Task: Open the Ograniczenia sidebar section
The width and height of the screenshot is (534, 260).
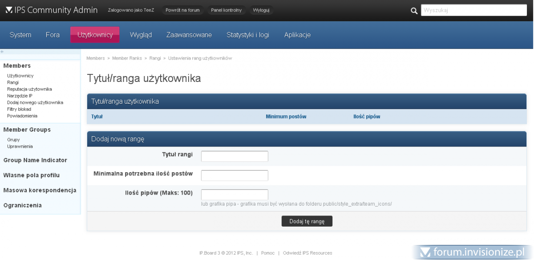Action: coord(22,206)
